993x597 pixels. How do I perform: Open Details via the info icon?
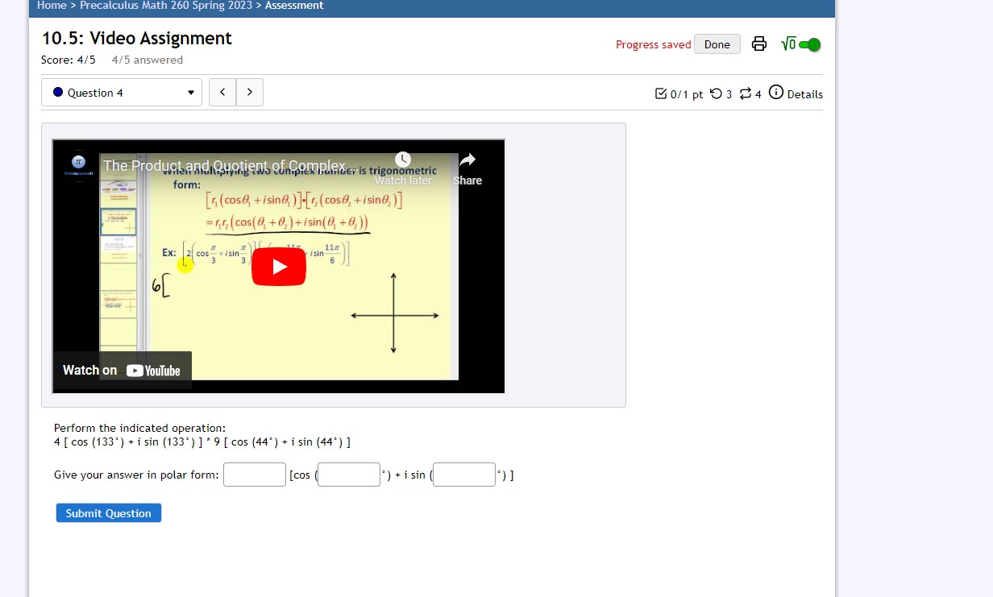pos(776,93)
